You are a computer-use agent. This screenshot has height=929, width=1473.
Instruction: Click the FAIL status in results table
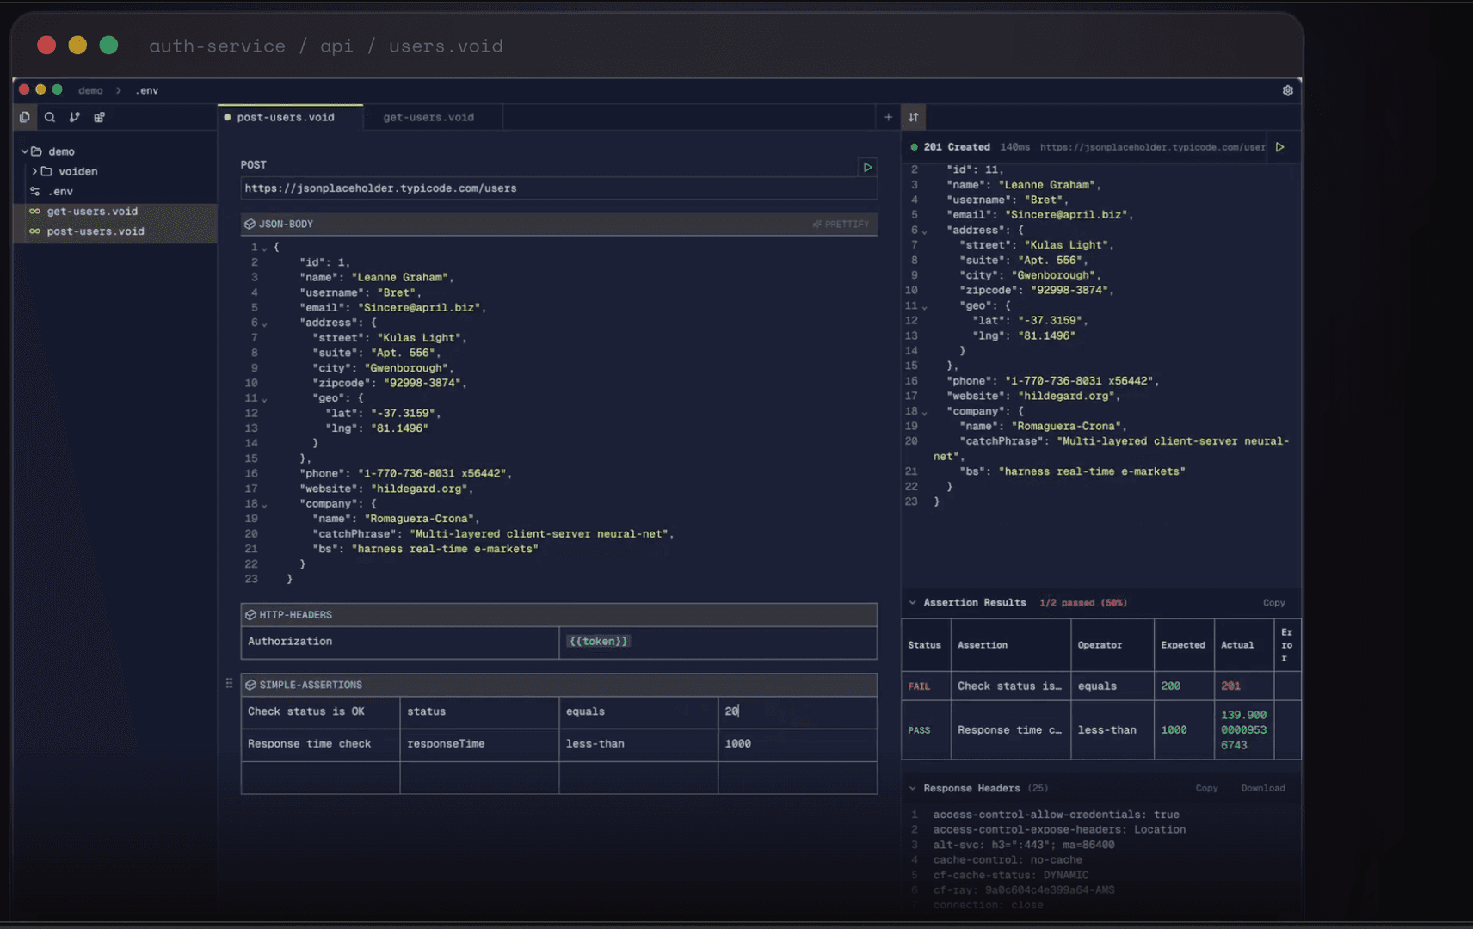pyautogui.click(x=919, y=686)
